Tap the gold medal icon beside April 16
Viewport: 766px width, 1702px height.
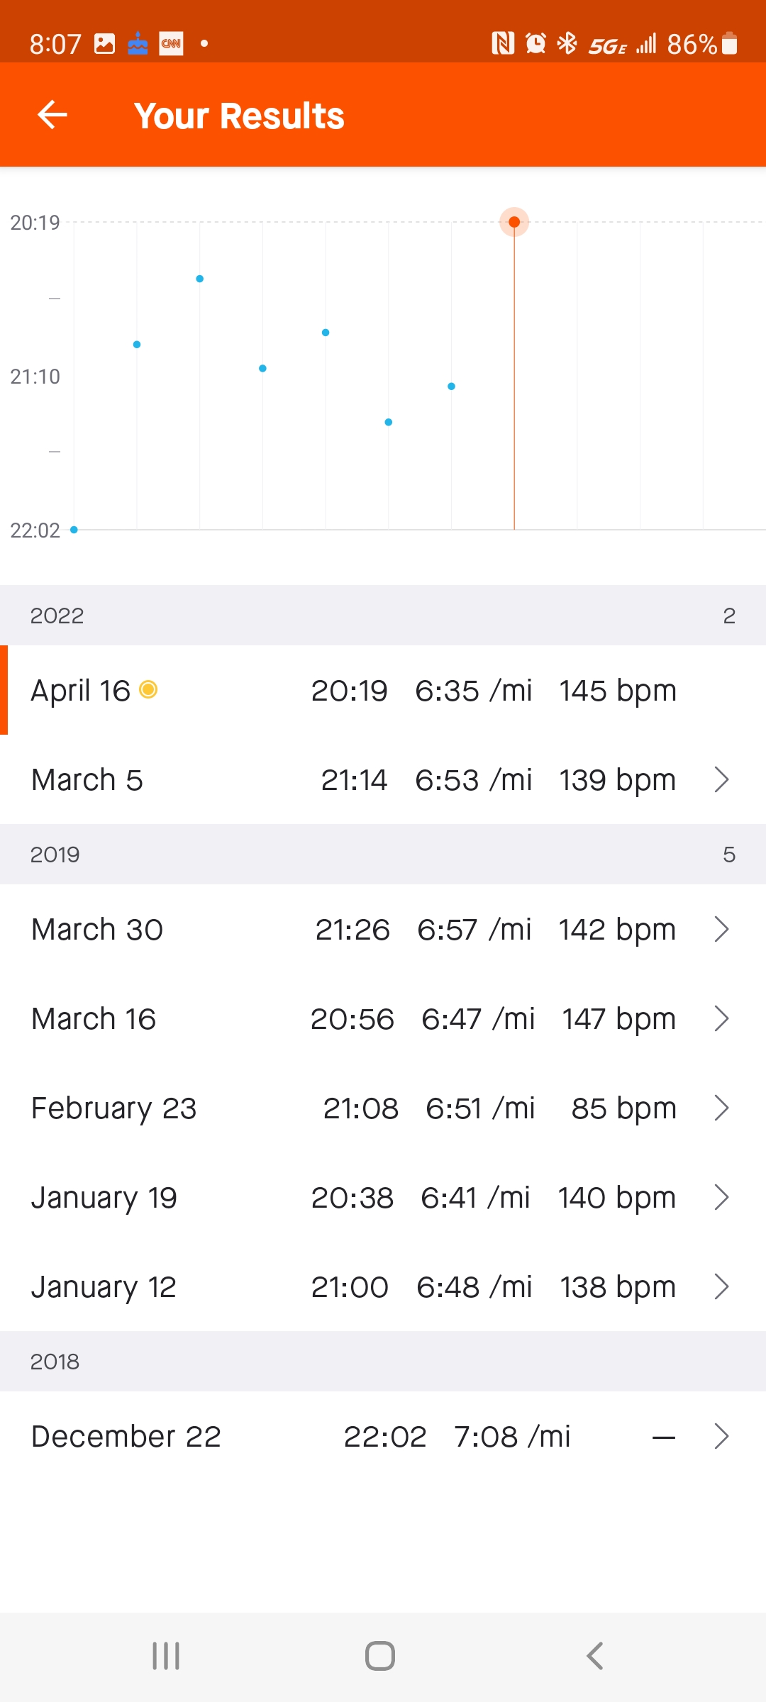point(148,689)
